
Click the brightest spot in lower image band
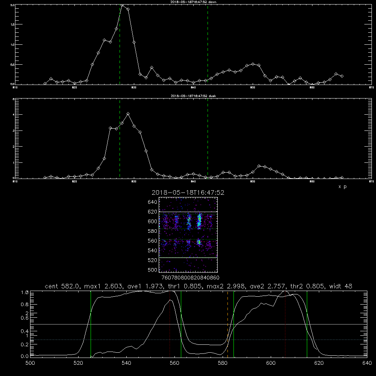[x=199, y=242]
